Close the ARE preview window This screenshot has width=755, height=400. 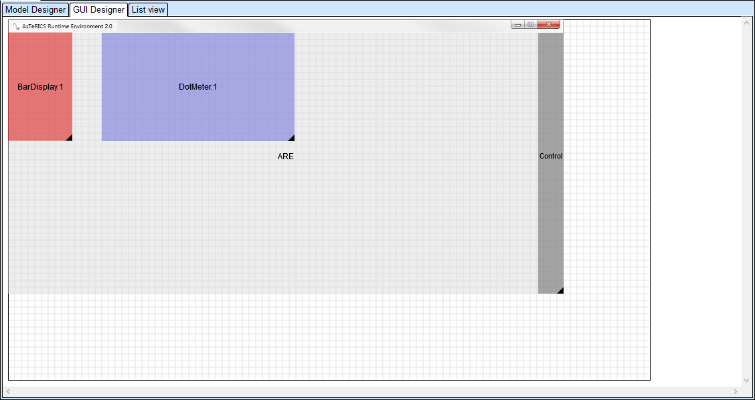[549, 25]
